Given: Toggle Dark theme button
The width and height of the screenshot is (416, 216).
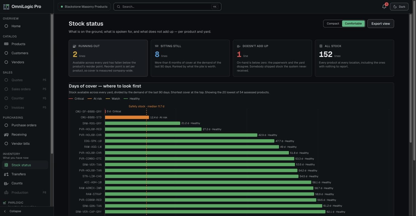Looking at the screenshot, I should click(399, 7).
